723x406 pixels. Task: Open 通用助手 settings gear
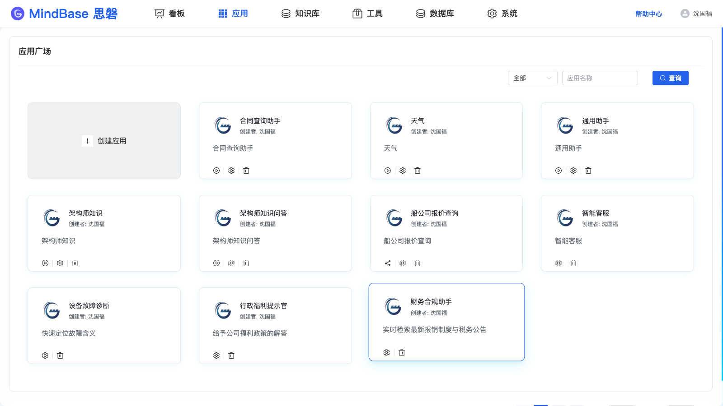tap(573, 171)
